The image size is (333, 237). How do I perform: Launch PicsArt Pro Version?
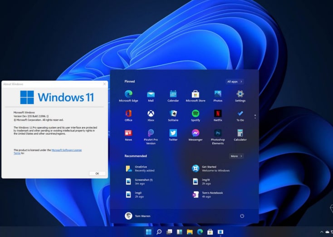click(x=151, y=137)
